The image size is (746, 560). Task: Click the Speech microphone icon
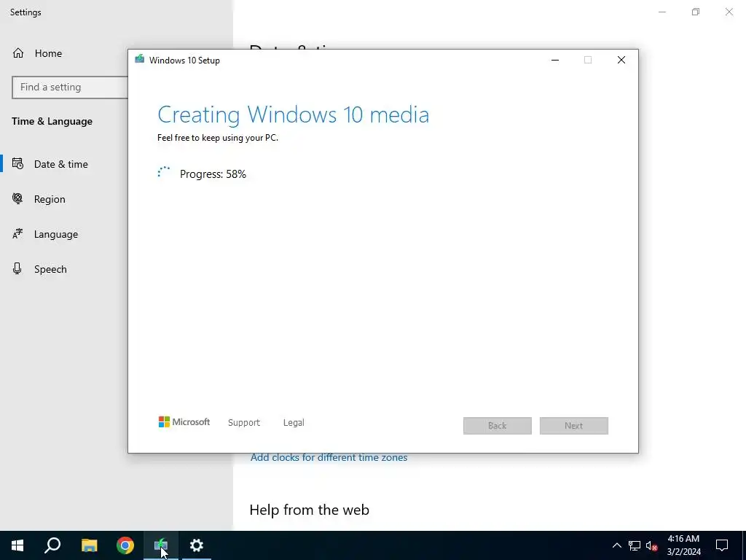(17, 268)
